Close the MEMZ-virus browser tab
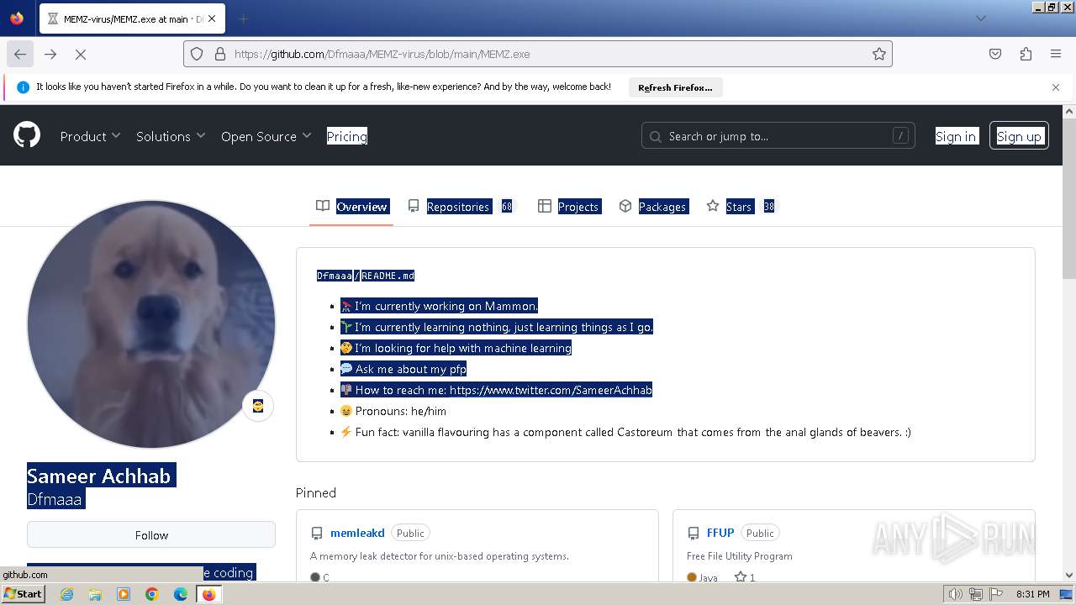 [211, 18]
